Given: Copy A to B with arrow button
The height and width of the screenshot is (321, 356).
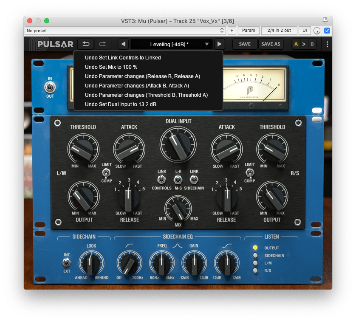Looking at the screenshot, I should (x=304, y=44).
